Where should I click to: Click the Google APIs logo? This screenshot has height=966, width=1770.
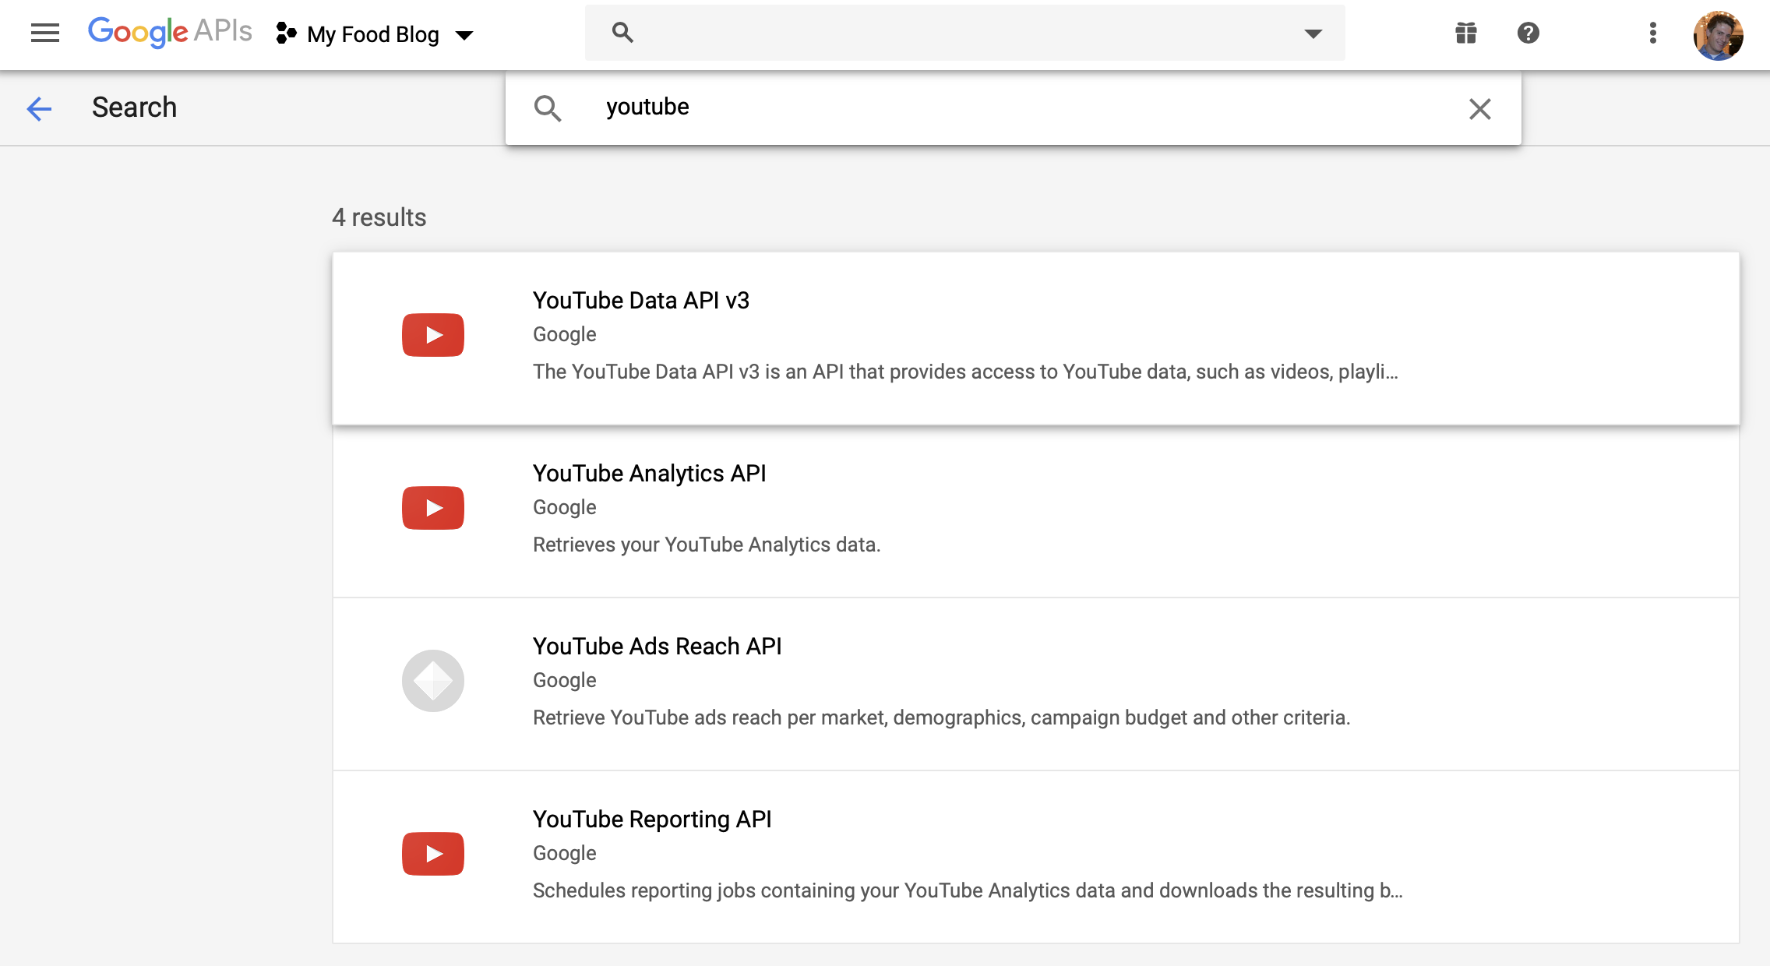click(x=170, y=32)
